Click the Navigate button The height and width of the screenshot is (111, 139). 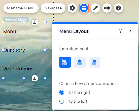pyautogui.click(x=53, y=8)
